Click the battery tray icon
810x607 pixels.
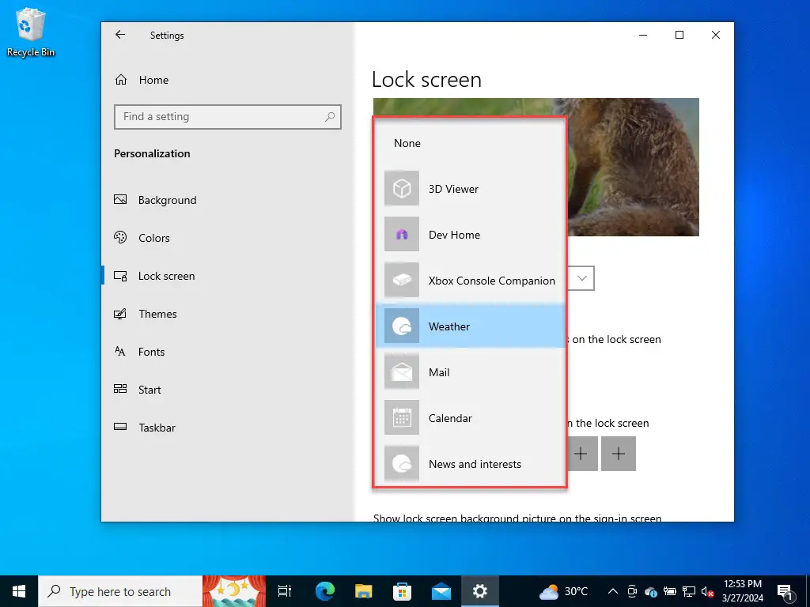pos(670,591)
